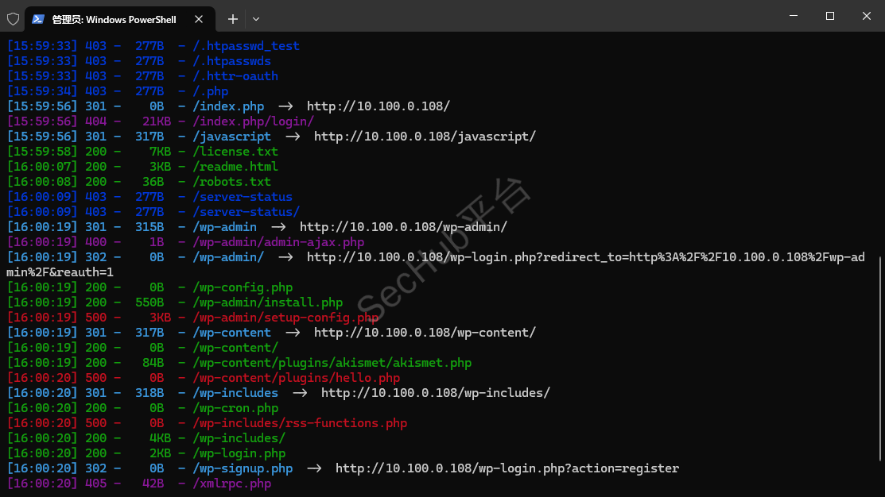Maximize the terminal window
885x497 pixels.
[829, 16]
